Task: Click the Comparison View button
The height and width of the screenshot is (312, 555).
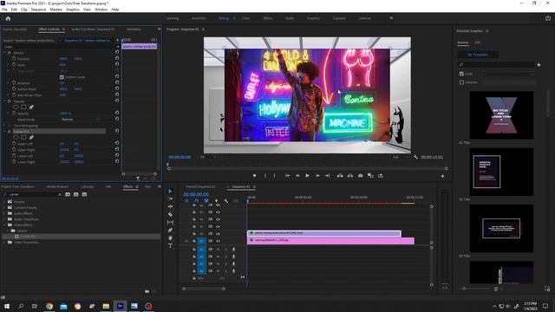Action: point(370,175)
